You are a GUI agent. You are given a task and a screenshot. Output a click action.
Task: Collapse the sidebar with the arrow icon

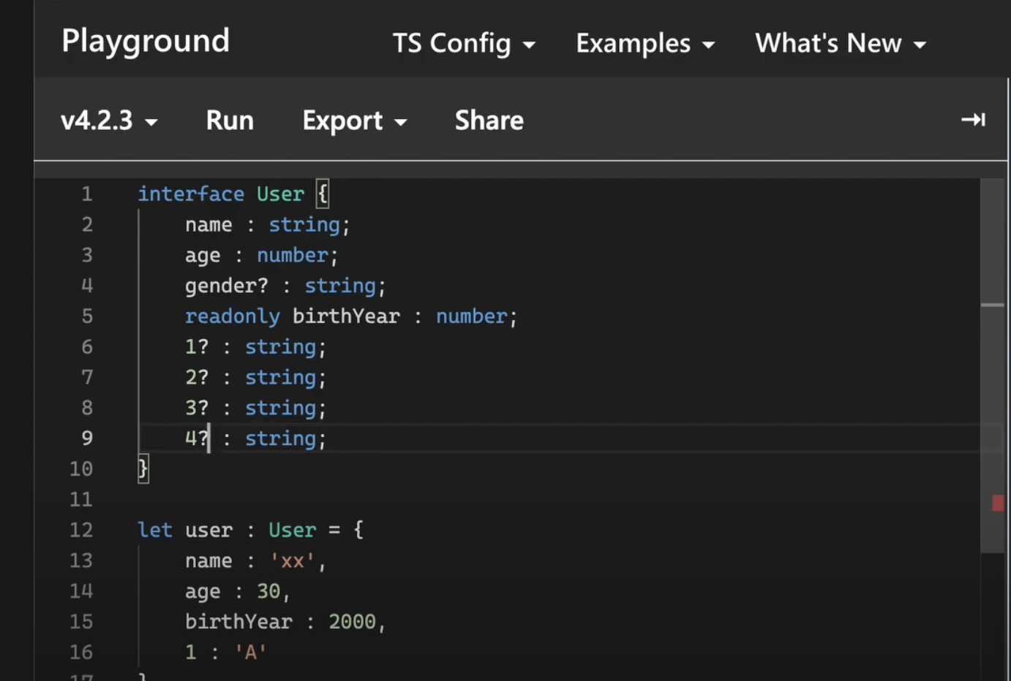point(973,119)
